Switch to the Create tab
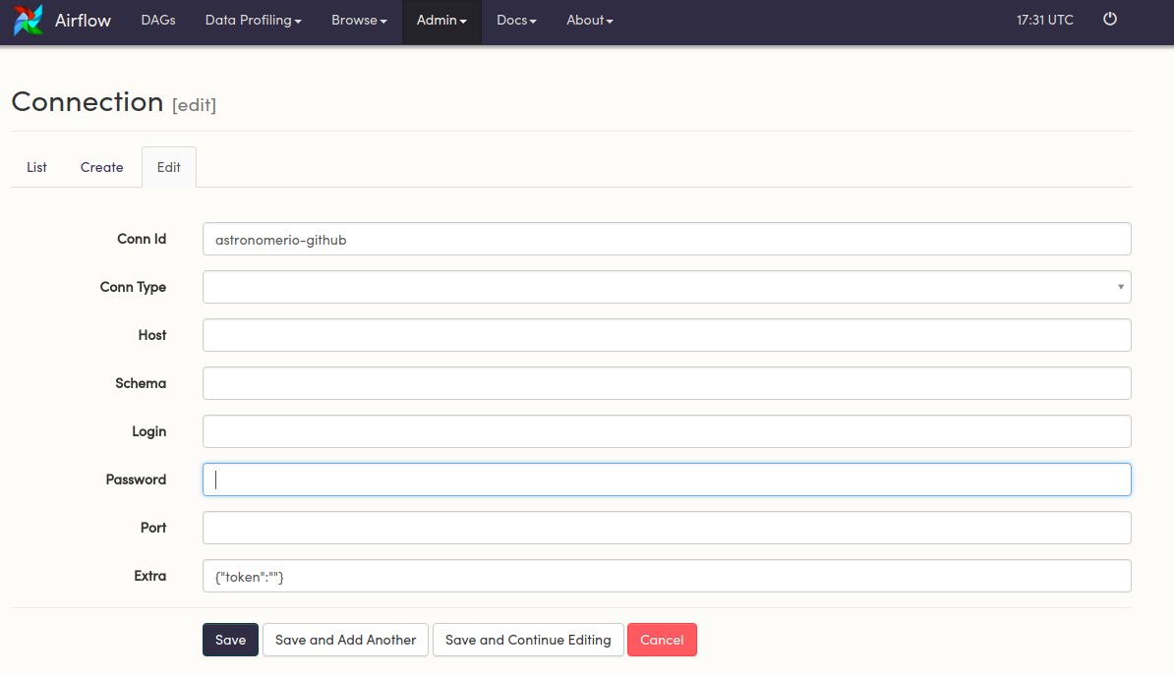Screen dimensions: 1174x675 pos(101,167)
